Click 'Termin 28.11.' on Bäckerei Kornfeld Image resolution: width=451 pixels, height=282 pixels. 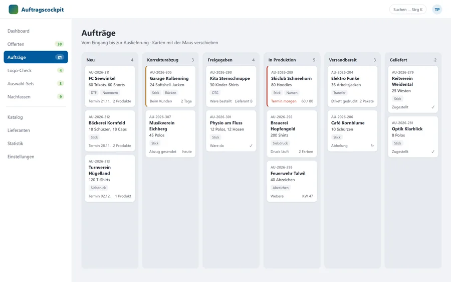coord(100,146)
